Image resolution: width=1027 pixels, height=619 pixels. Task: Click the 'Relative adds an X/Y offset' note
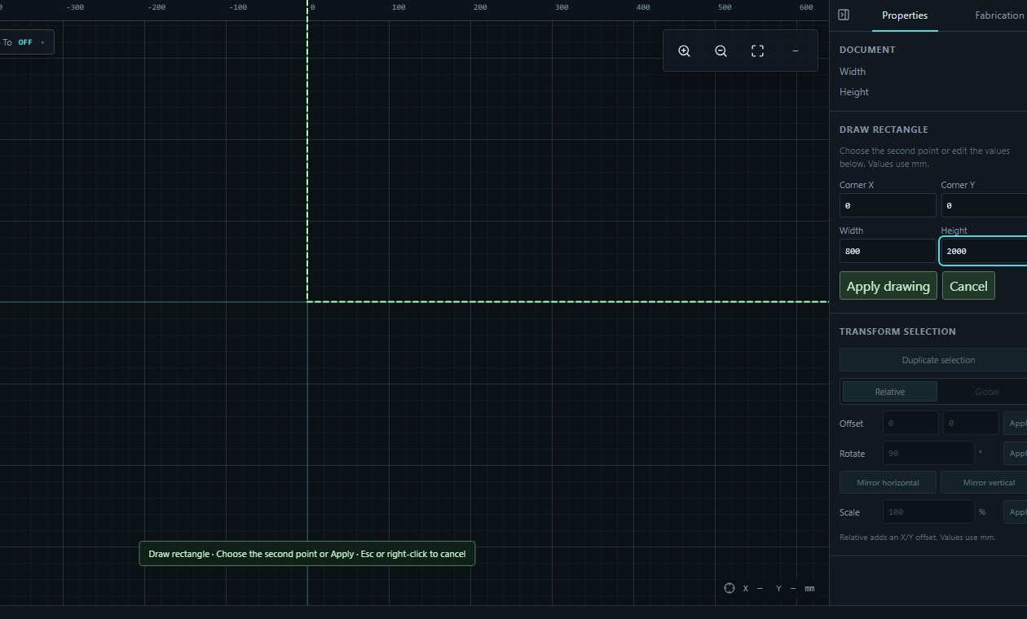pos(917,538)
